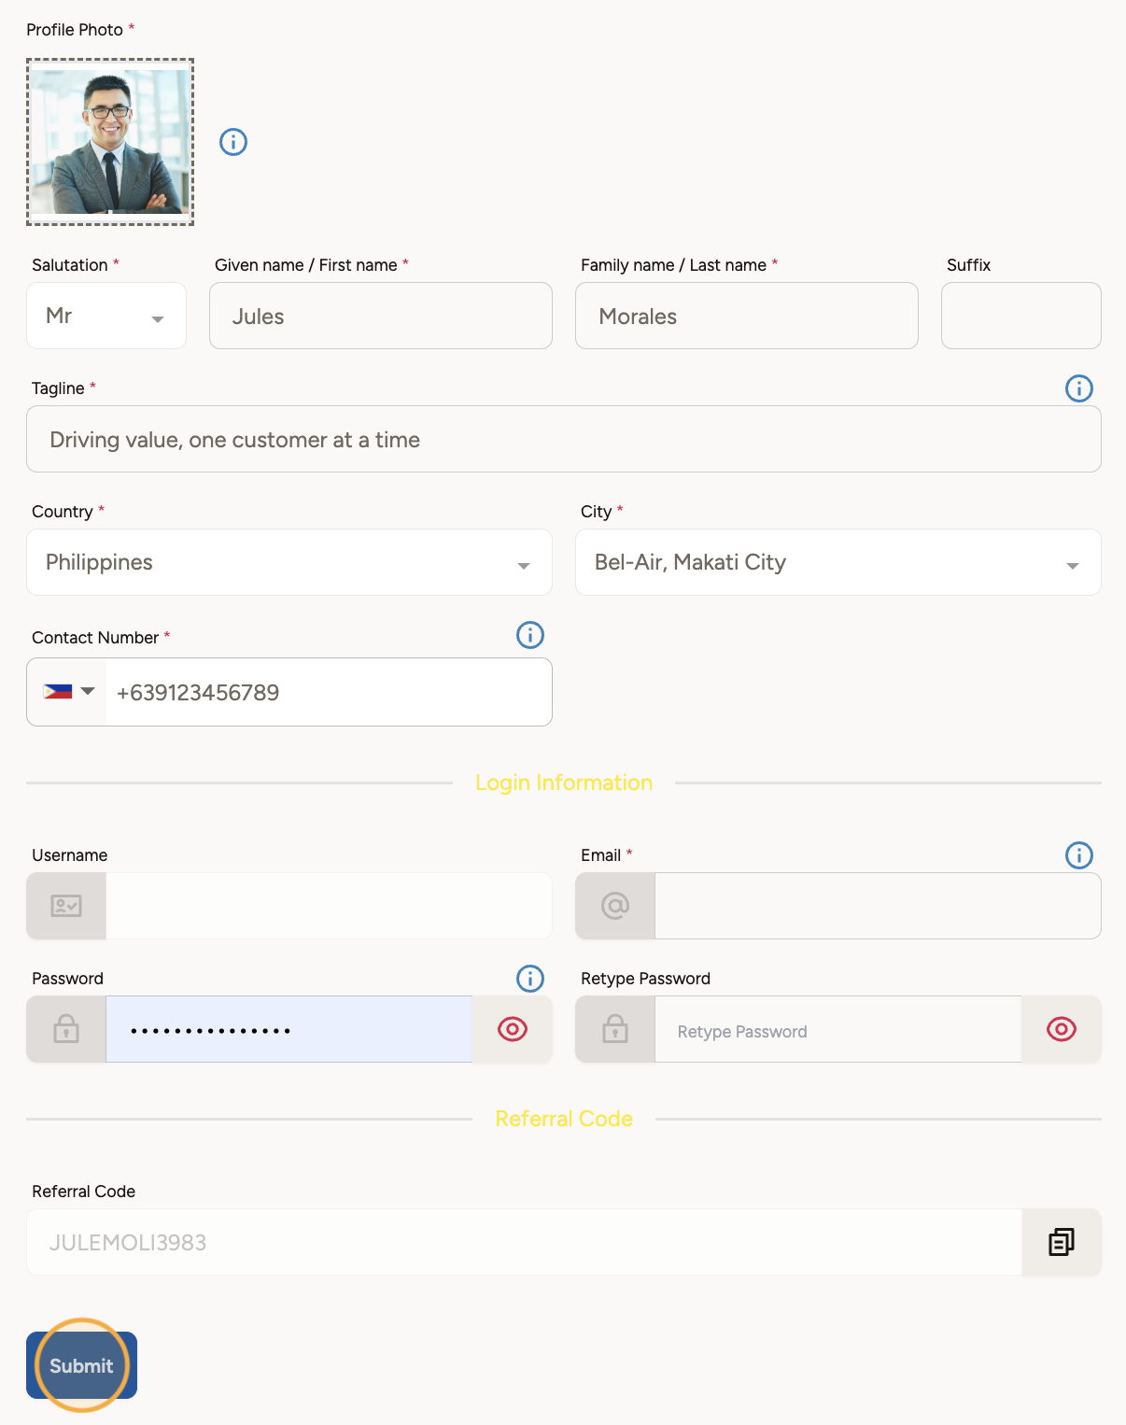Screen dimensions: 1126x1425
Task: Copy the referral code with copy icon
Action: coord(1061,1242)
